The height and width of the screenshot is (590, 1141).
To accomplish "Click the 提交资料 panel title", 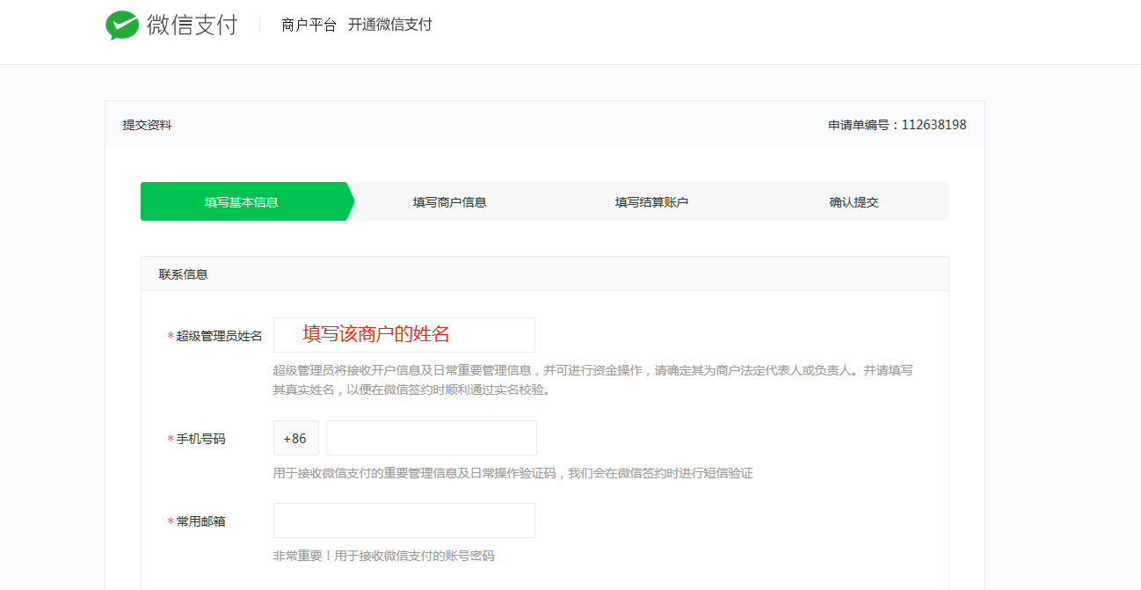I will pyautogui.click(x=148, y=125).
